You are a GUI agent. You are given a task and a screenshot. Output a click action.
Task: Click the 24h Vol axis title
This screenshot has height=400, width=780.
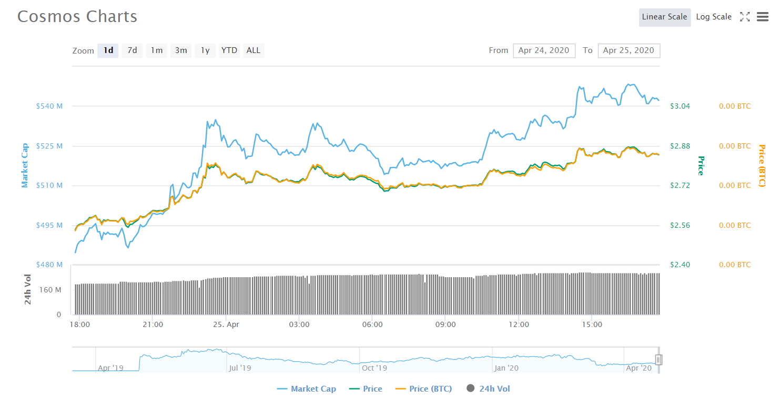tap(27, 290)
